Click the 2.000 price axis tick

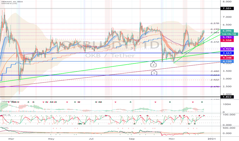click(227, 94)
